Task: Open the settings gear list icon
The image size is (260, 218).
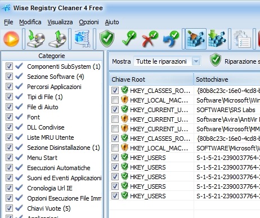Action: [x=242, y=39]
